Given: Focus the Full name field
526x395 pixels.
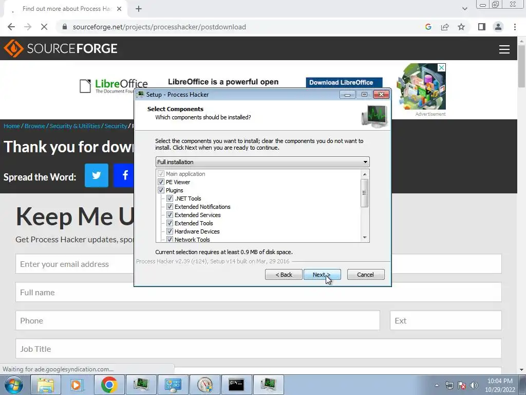Looking at the screenshot, I should 258,292.
